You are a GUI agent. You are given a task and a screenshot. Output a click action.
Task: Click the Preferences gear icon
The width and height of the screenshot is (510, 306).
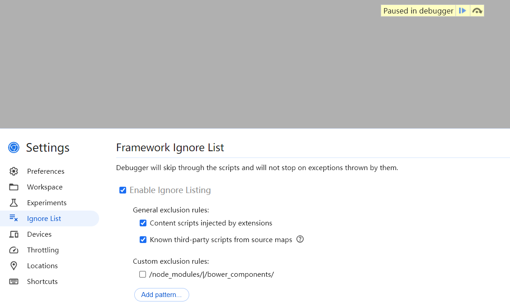(14, 171)
